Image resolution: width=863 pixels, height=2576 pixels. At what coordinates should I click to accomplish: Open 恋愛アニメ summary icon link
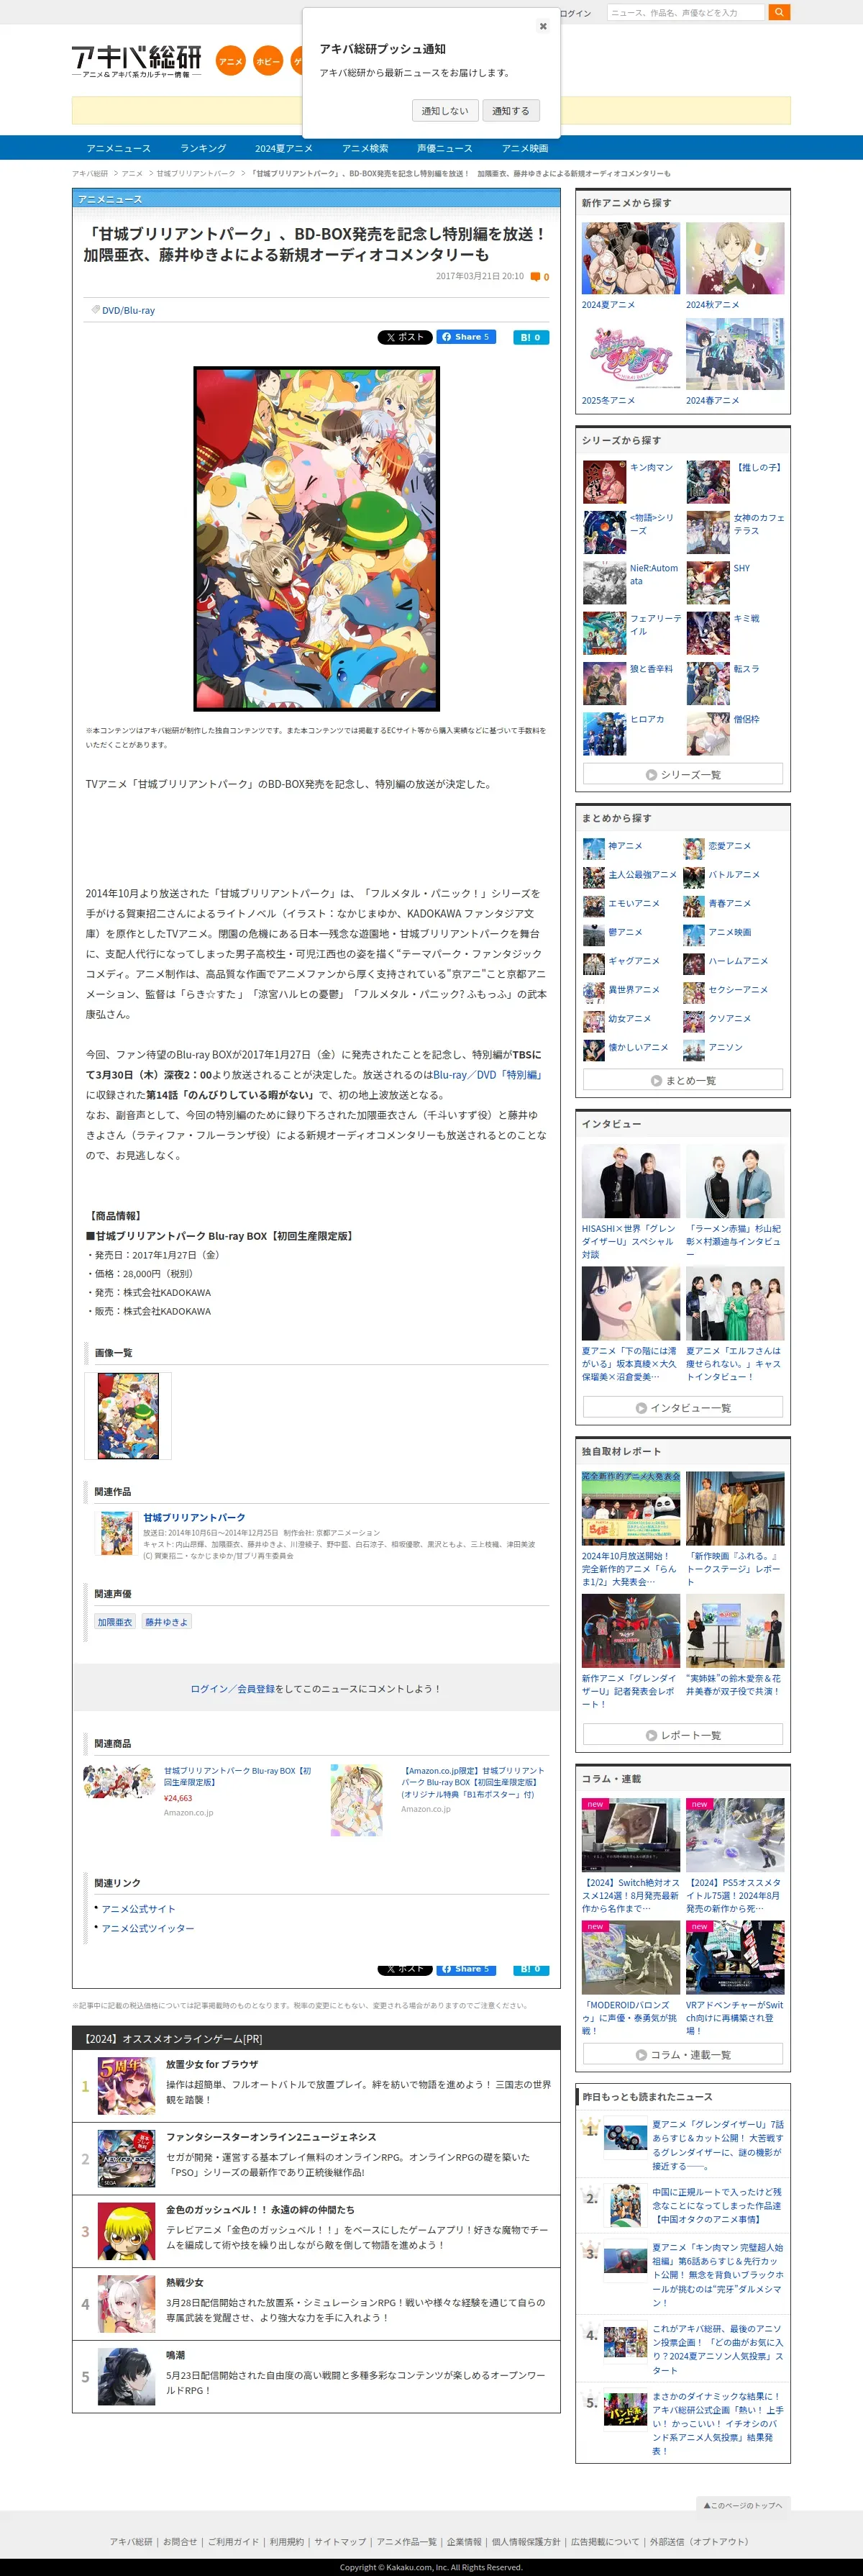click(x=694, y=848)
